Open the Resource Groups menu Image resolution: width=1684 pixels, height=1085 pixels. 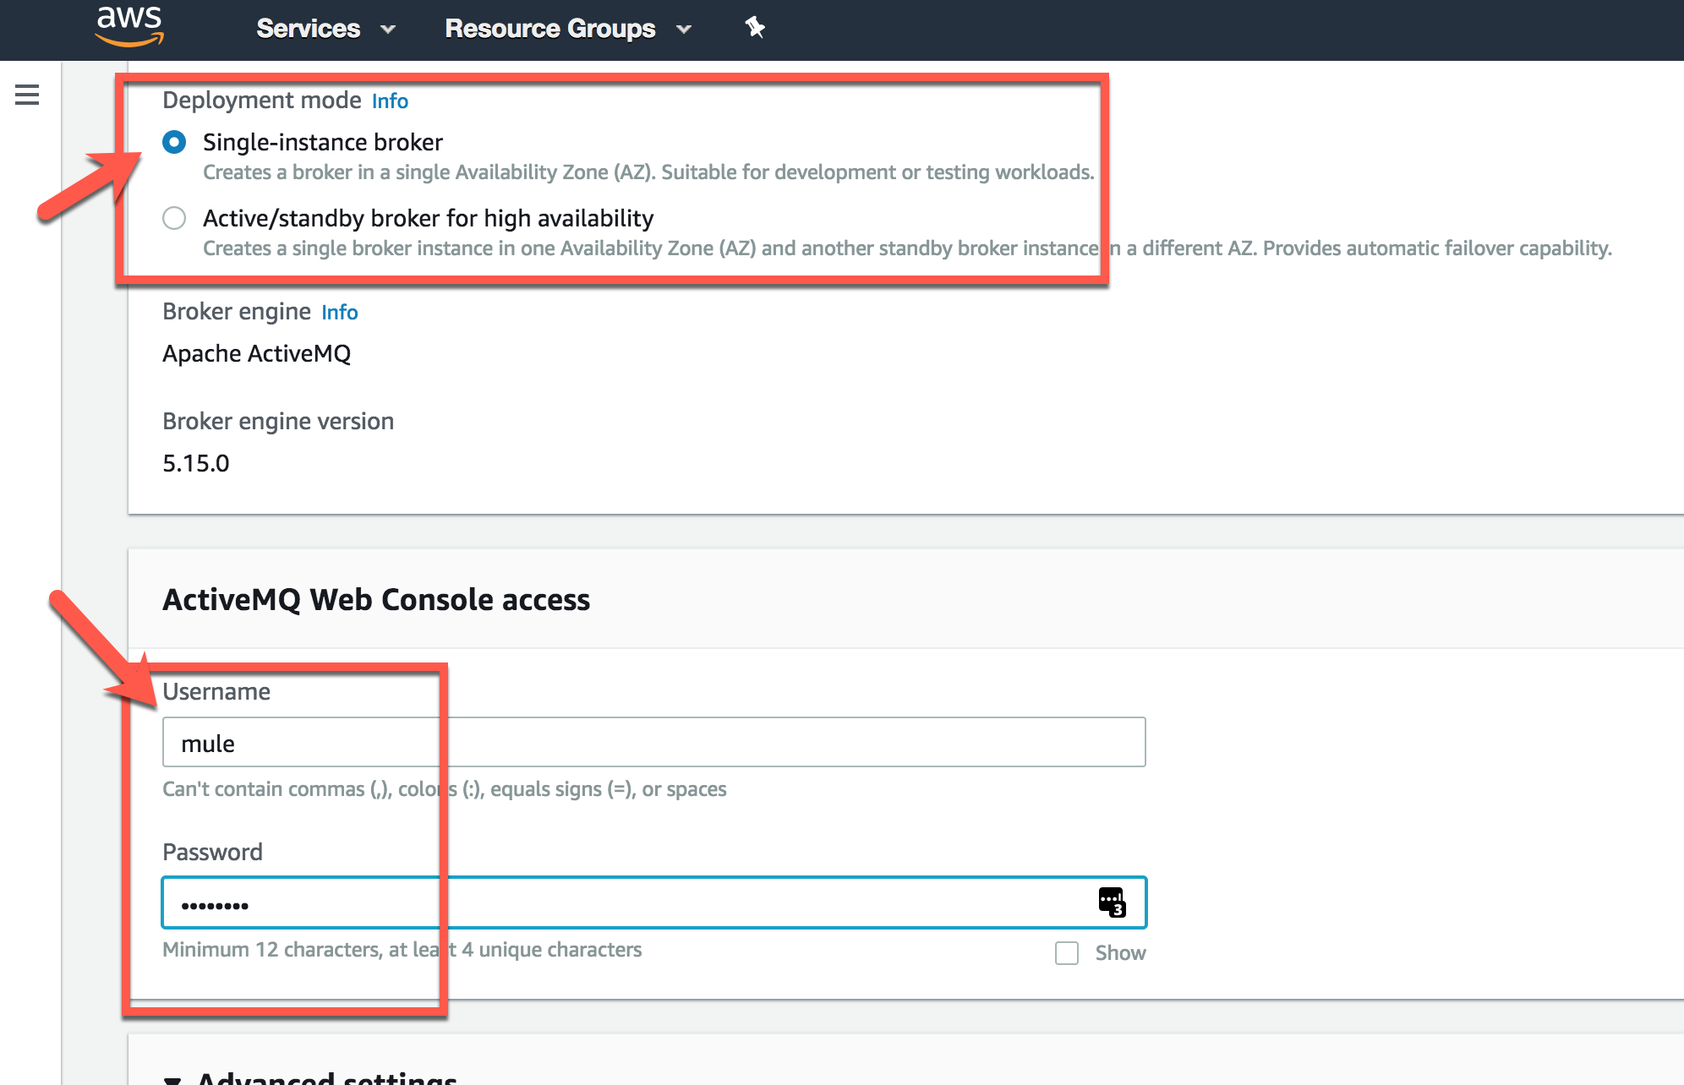click(550, 29)
